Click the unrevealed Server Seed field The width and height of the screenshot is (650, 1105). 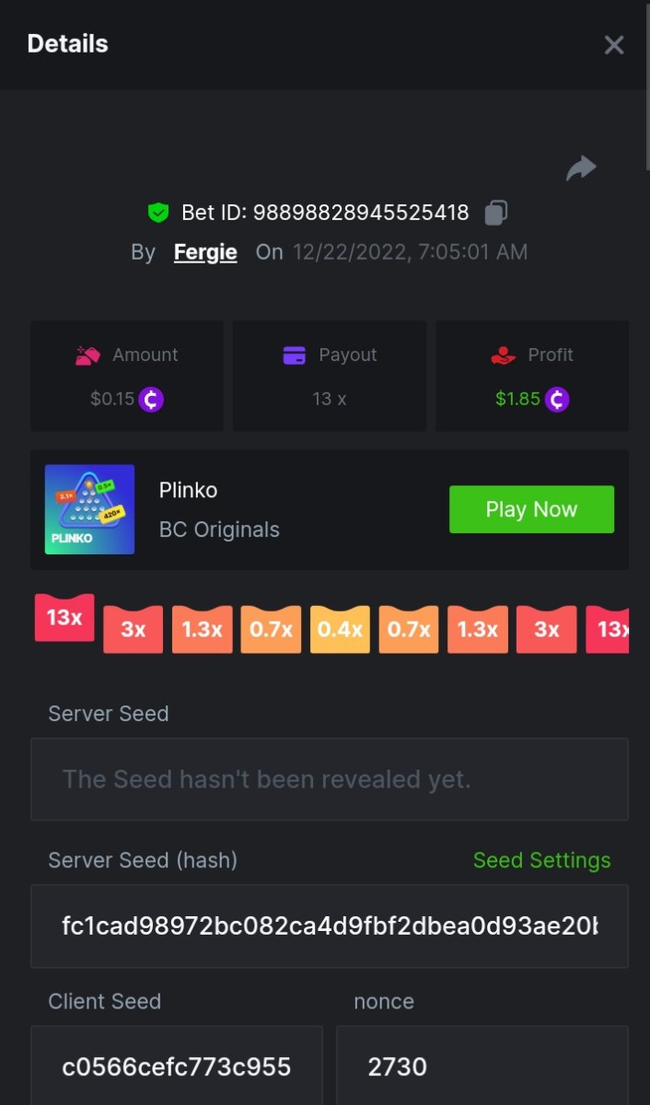tap(329, 780)
